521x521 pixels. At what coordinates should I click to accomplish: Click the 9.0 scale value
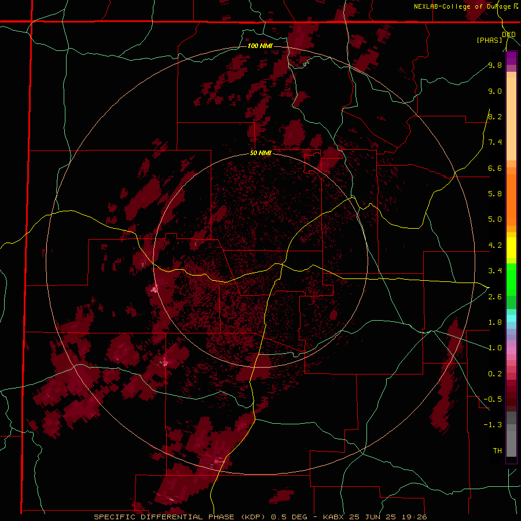pyautogui.click(x=495, y=91)
